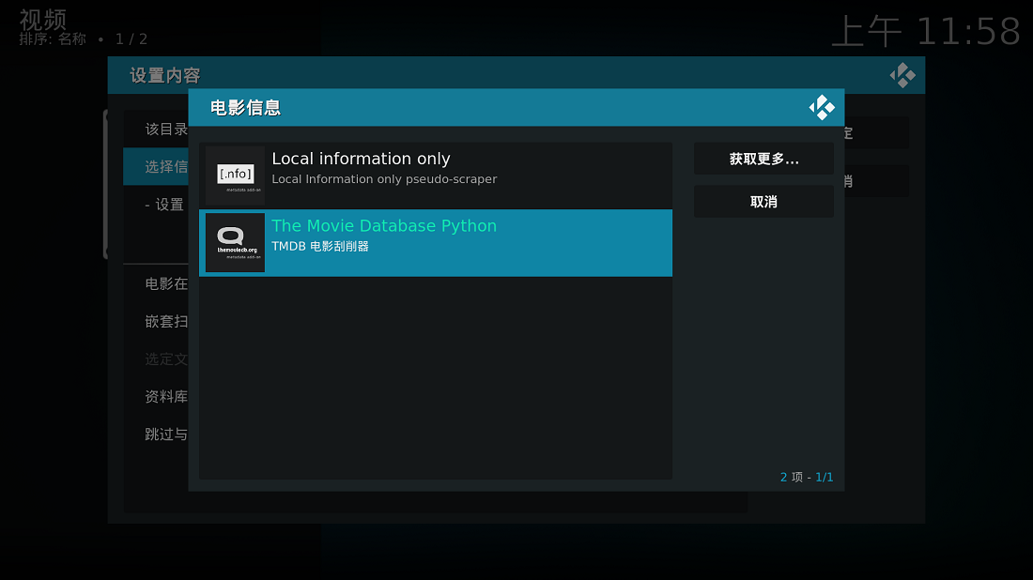Click the 排序: 名称 sort label

pos(53,39)
